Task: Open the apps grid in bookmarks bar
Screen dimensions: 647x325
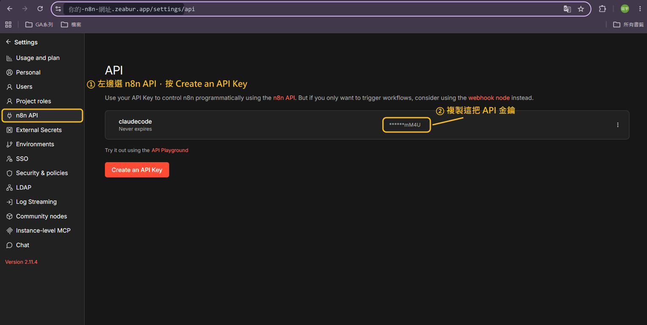Action: [8, 25]
